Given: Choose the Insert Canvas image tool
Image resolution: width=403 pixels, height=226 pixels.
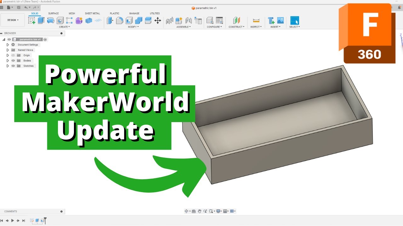Looking at the screenshot, I should pos(280,21).
